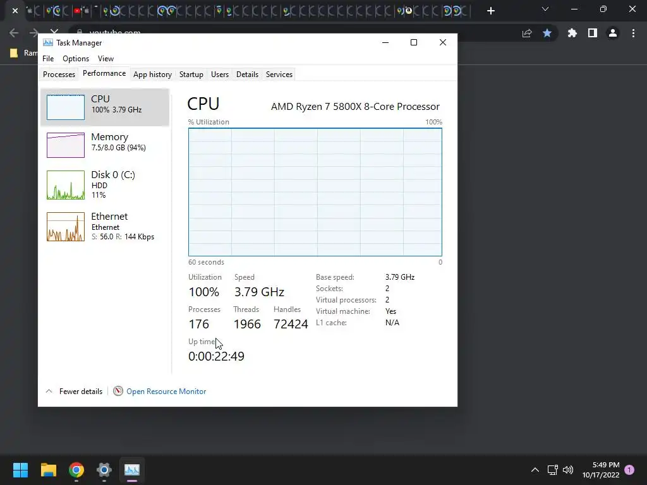The image size is (647, 485).
Task: Click the Handles count 72424
Action: (291, 324)
